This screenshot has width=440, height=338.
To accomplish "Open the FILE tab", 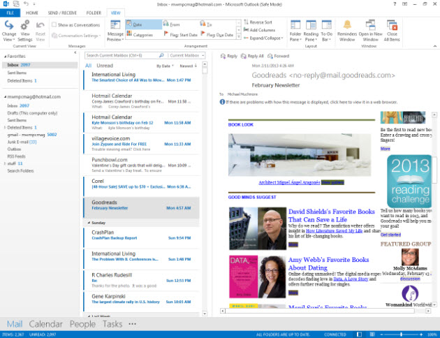I will [10, 13].
